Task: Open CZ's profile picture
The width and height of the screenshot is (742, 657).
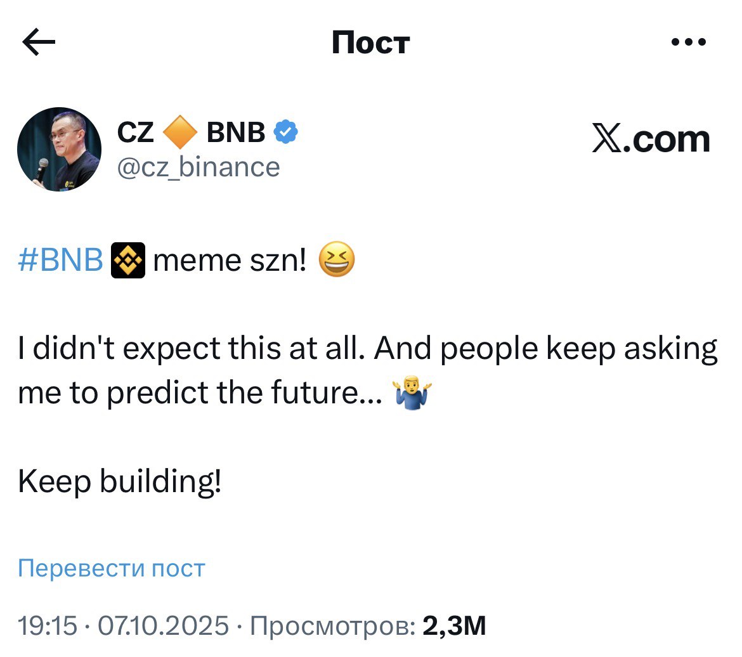Action: 58,150
